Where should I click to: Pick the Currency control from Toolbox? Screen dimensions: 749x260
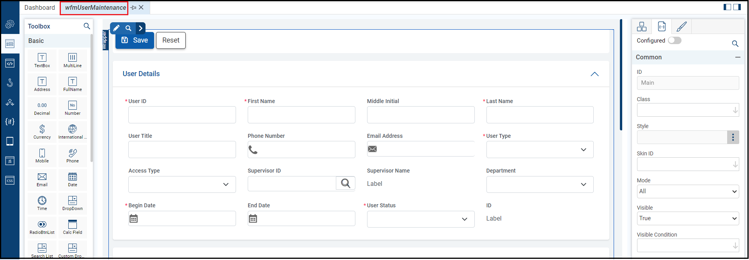pyautogui.click(x=42, y=132)
